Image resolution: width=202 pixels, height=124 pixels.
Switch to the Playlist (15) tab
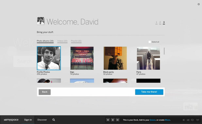(76, 41)
